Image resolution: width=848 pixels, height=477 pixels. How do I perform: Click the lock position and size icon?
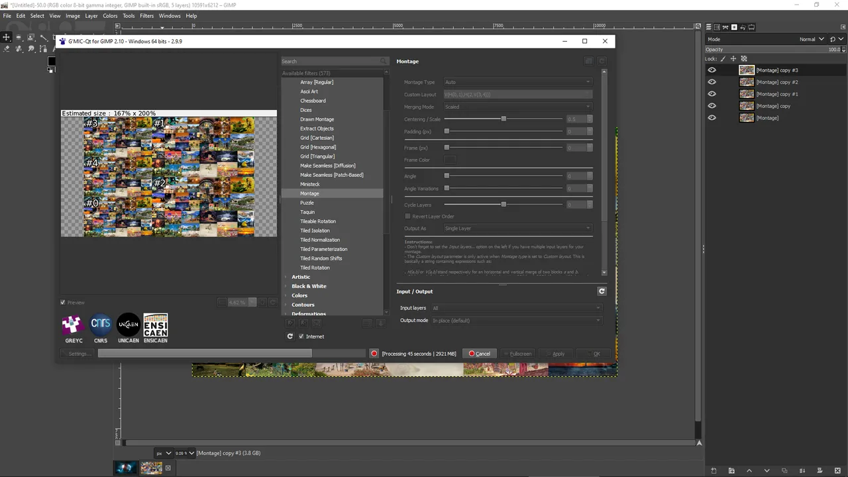(733, 58)
